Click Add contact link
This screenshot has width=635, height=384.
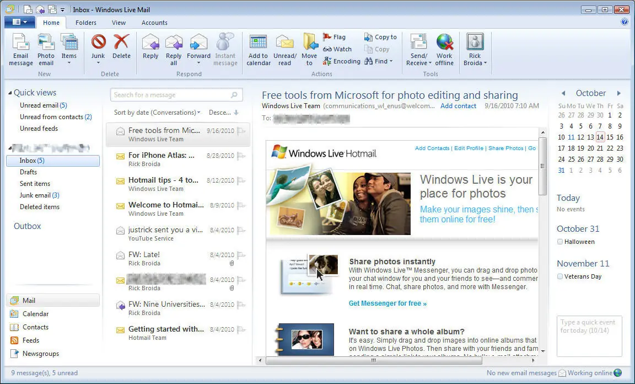tap(458, 106)
